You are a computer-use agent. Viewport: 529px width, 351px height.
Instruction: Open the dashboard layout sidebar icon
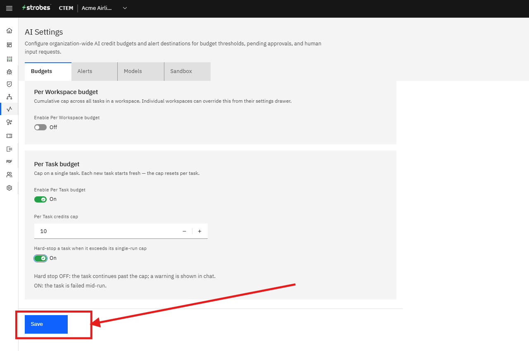pyautogui.click(x=9, y=45)
